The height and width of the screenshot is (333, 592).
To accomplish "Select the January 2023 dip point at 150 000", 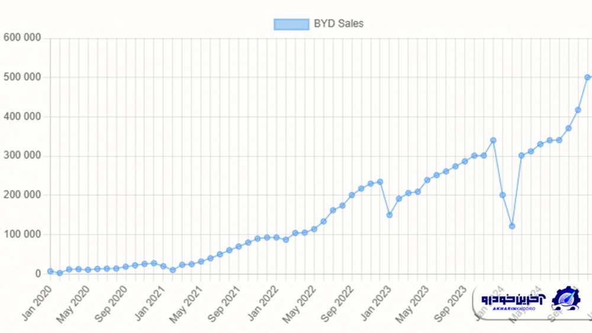I will pyautogui.click(x=389, y=215).
